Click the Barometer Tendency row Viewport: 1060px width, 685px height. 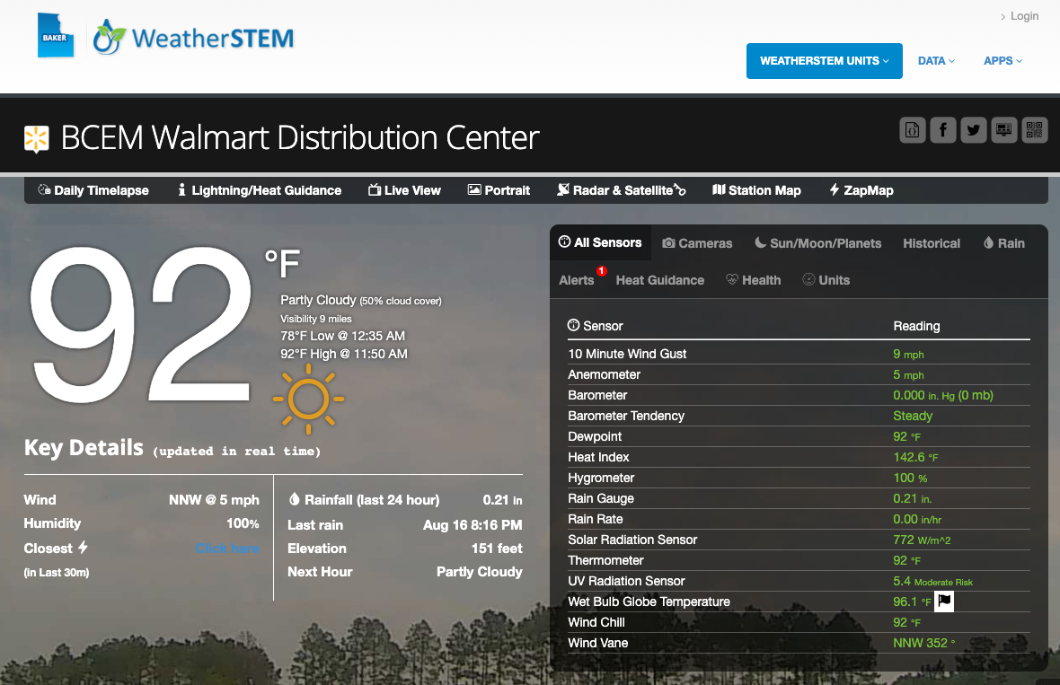[799, 416]
